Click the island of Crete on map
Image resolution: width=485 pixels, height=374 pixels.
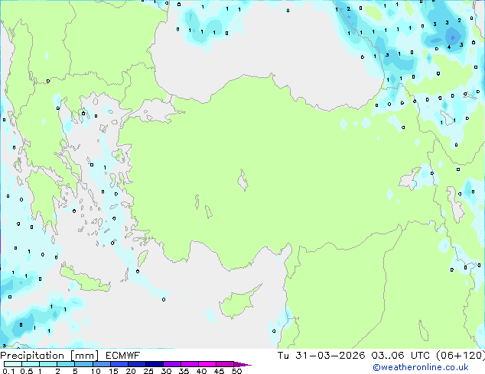85,279
